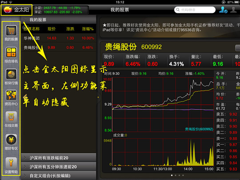
Task: Tap the blue user account icon
Action: point(223,10)
